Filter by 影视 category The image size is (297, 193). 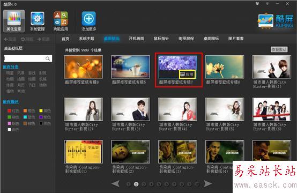pos(43,73)
